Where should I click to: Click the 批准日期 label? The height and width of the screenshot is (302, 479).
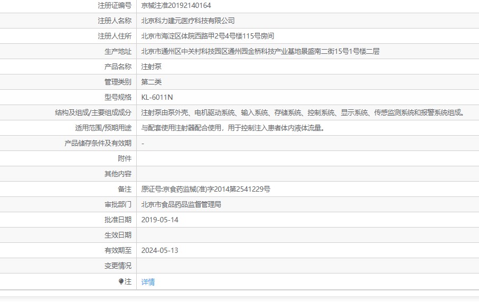pyautogui.click(x=118, y=220)
